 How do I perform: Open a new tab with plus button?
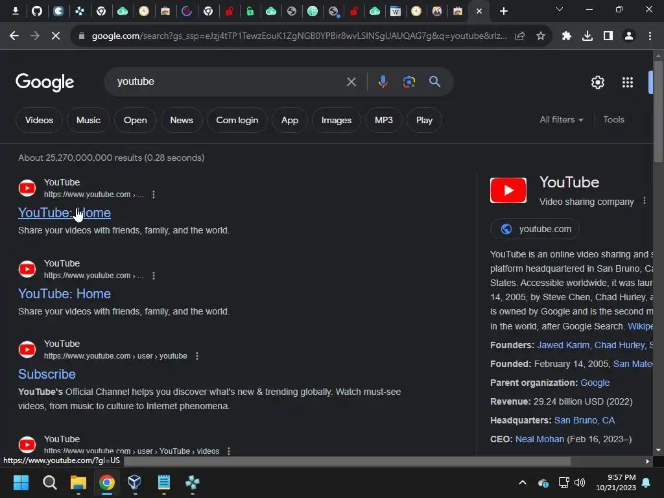pyautogui.click(x=503, y=12)
